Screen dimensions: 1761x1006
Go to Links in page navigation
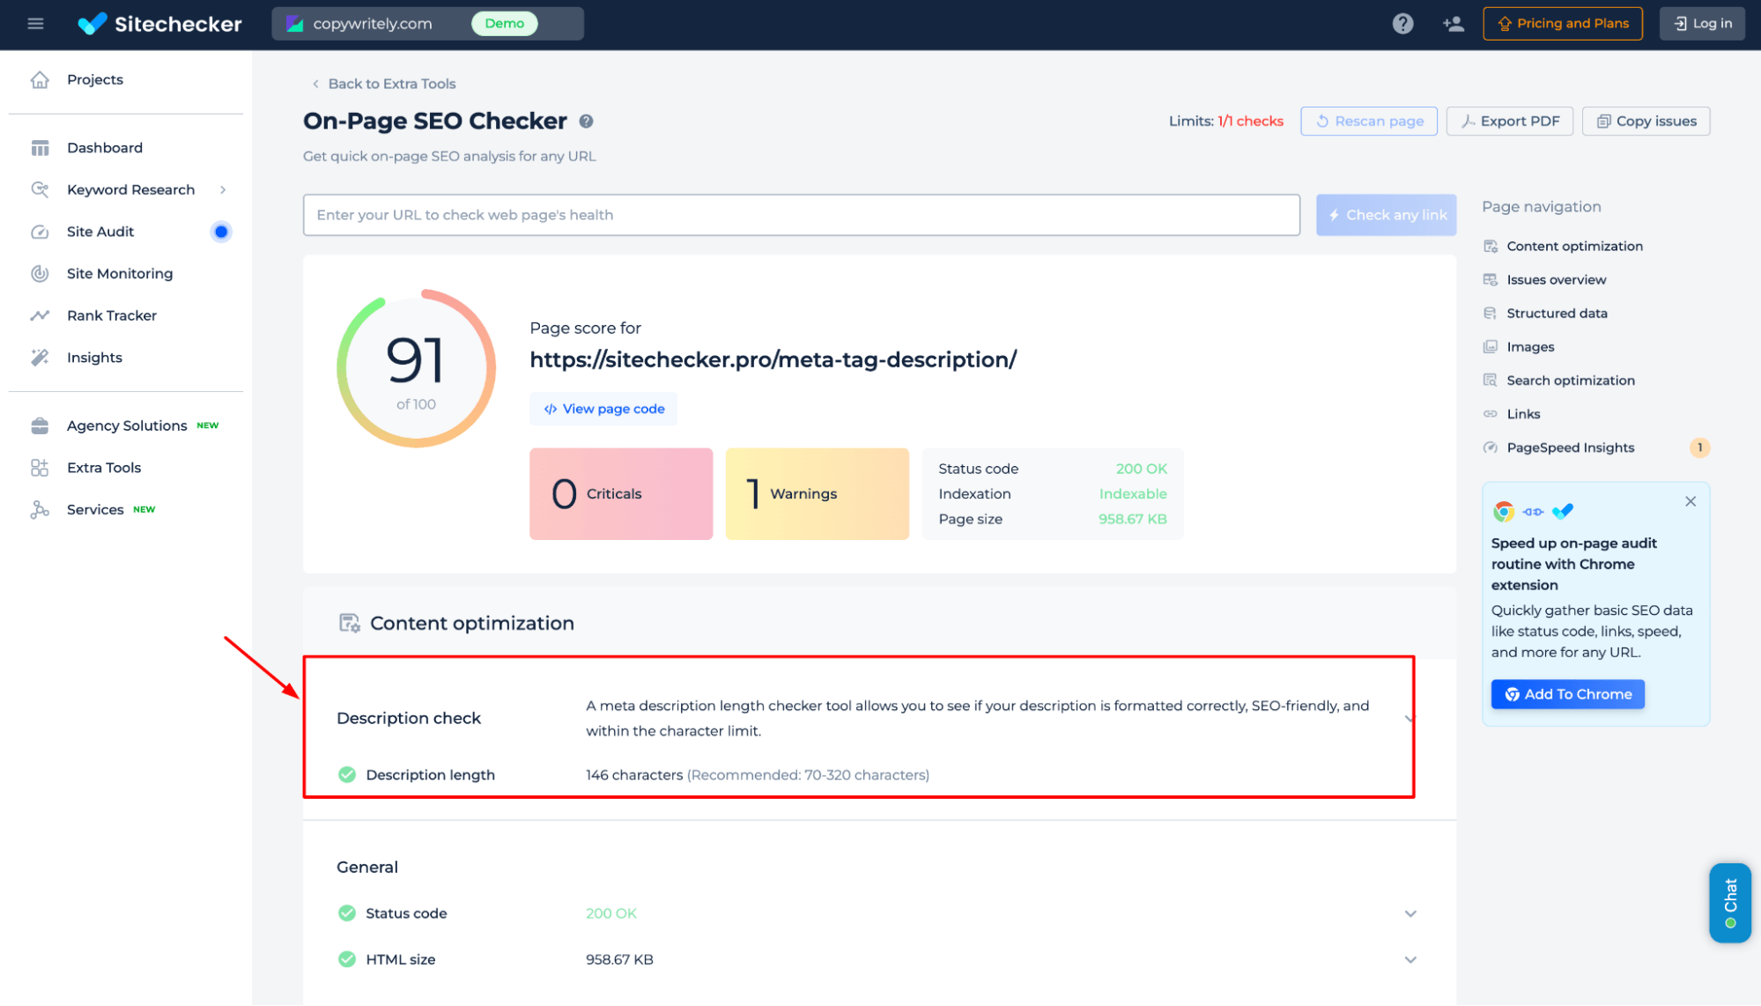(x=1523, y=414)
